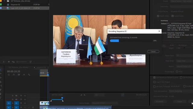193x109 pixels.
Task: Click the Comments input field
Action: [182, 6]
